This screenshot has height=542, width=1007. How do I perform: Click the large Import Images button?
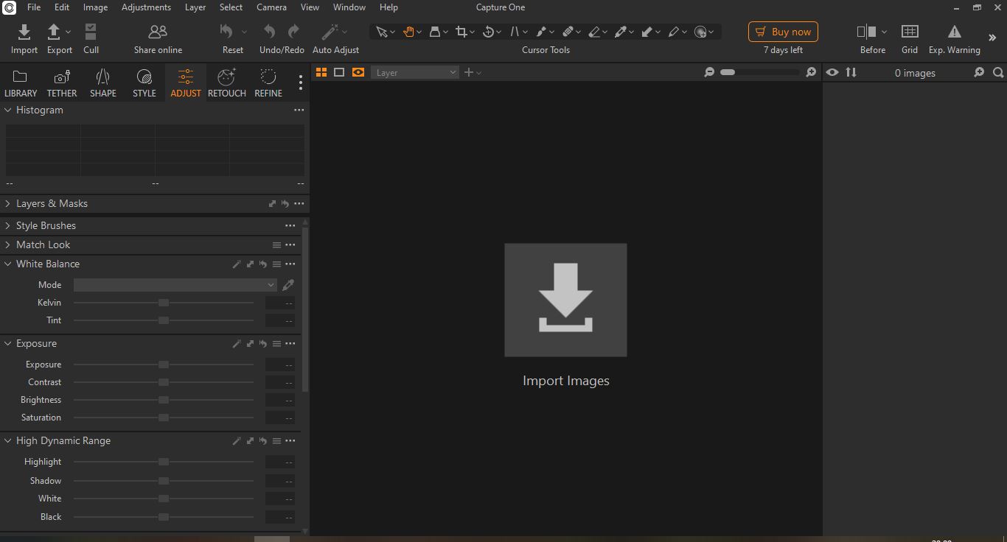[x=565, y=300]
